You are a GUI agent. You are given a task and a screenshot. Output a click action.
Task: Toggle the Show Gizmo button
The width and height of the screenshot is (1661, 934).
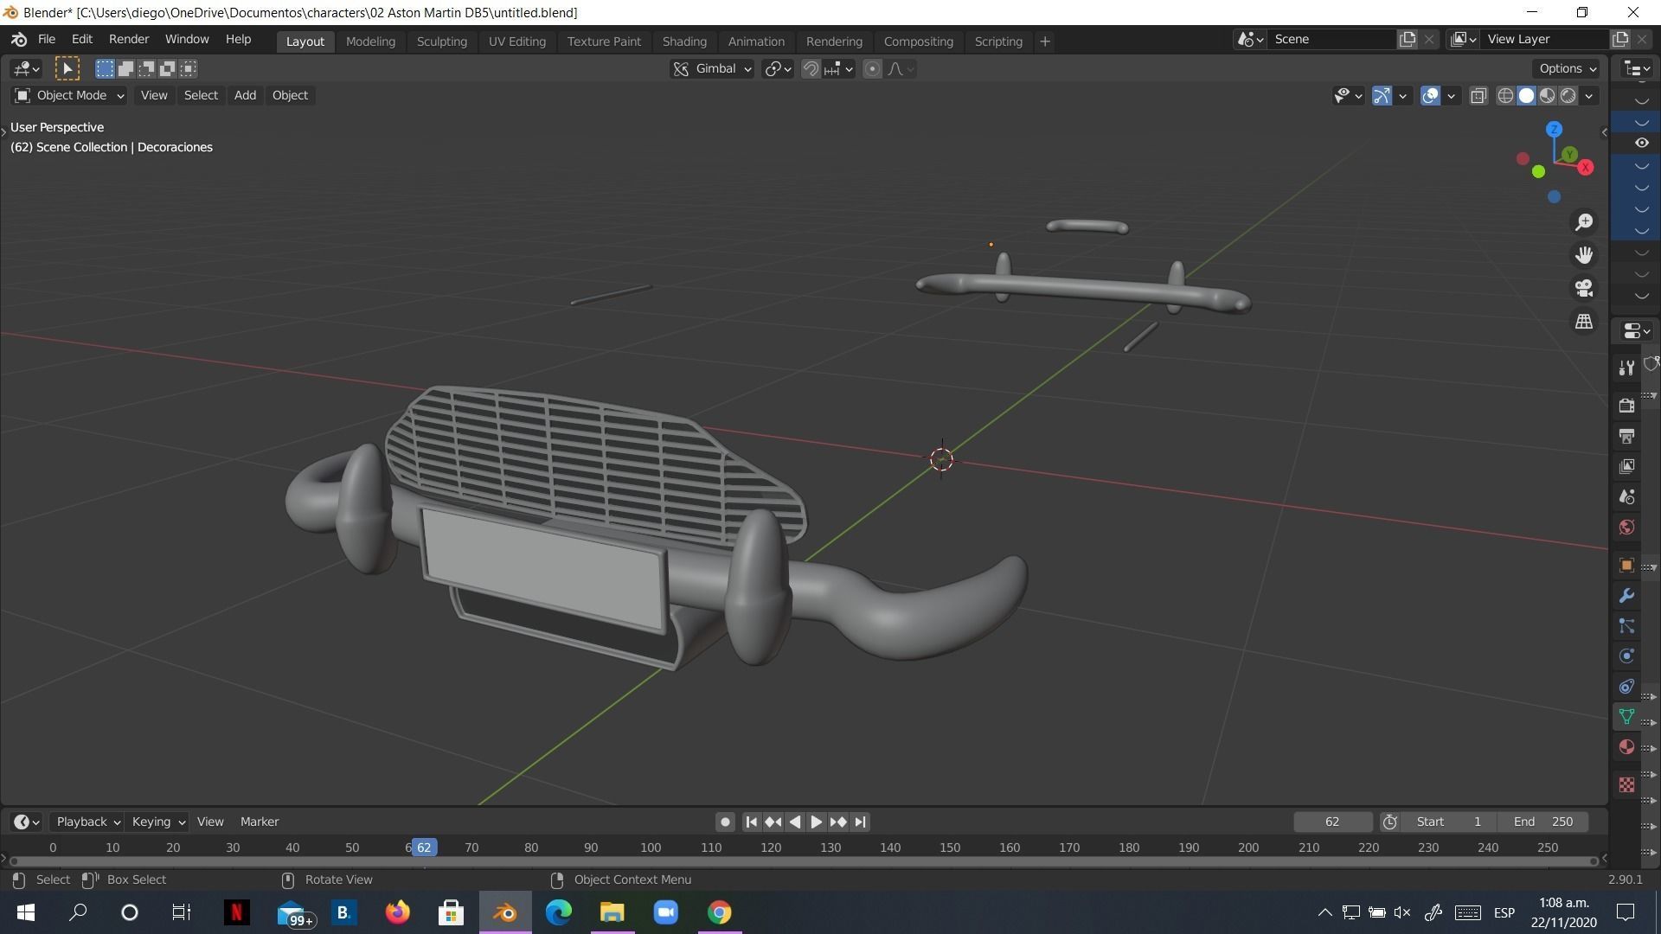[1382, 96]
